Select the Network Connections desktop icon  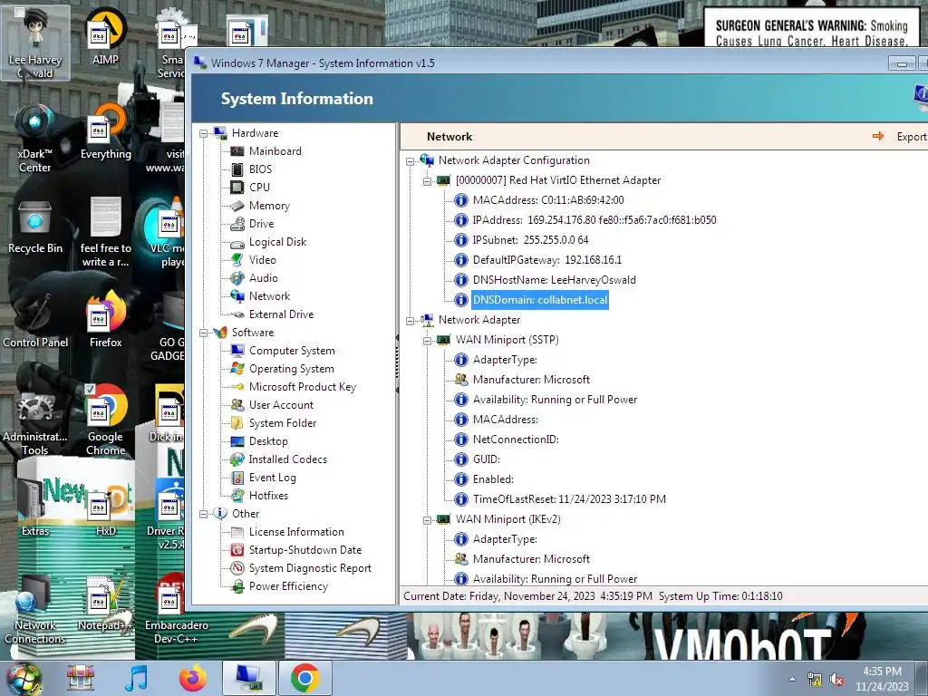pyautogui.click(x=35, y=610)
